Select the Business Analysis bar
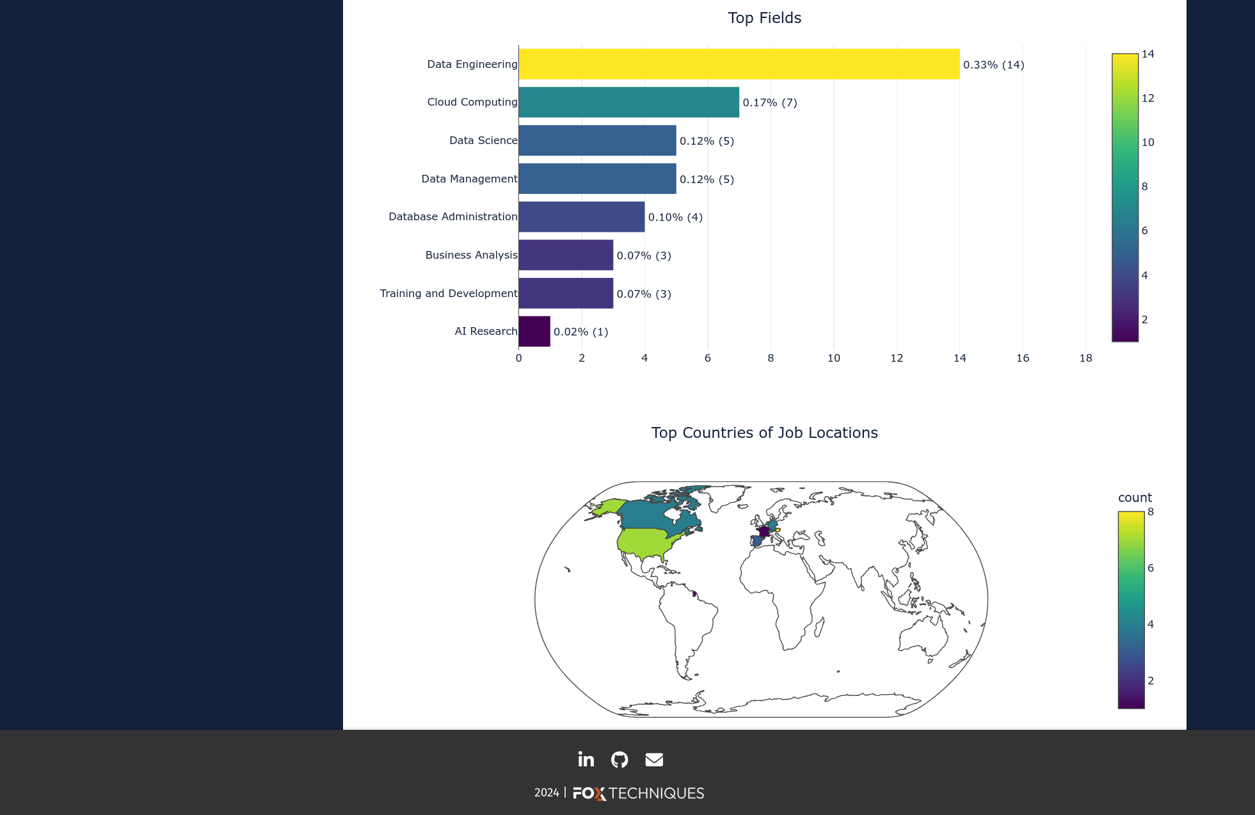 pyautogui.click(x=566, y=255)
